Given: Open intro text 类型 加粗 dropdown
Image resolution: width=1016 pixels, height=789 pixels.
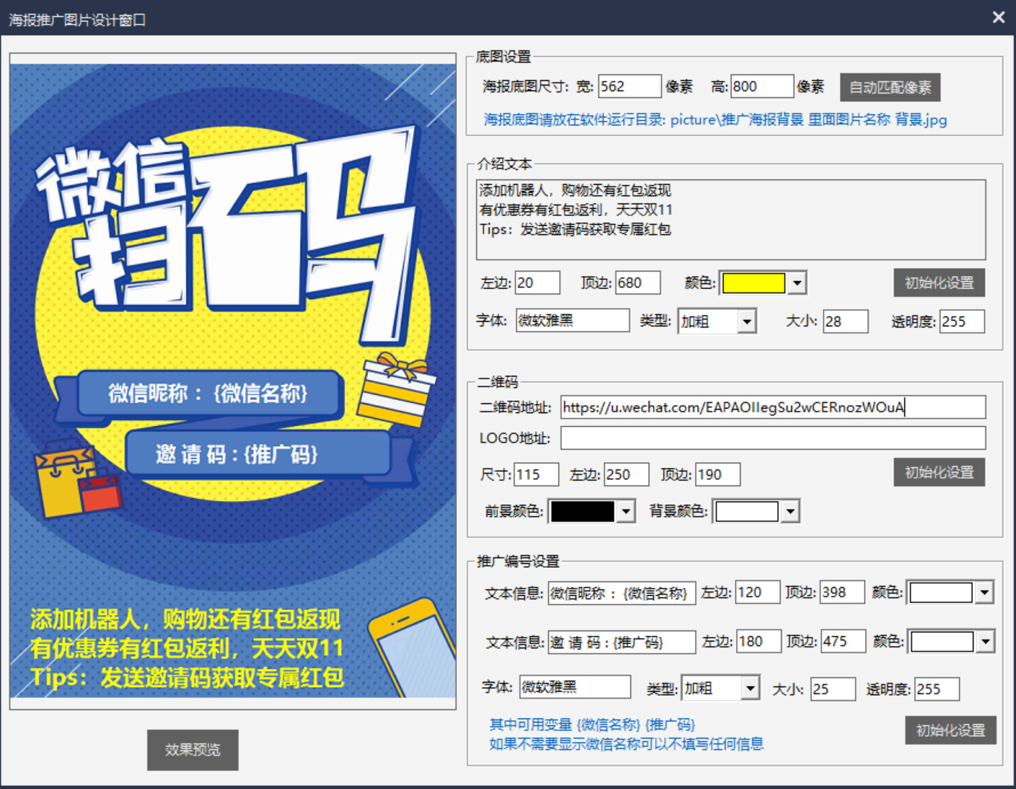Looking at the screenshot, I should click(x=747, y=322).
